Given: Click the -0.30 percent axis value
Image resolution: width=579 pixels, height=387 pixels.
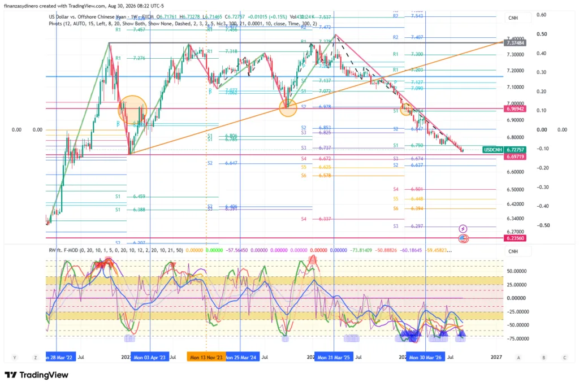Looking at the screenshot, I should click(x=542, y=187).
